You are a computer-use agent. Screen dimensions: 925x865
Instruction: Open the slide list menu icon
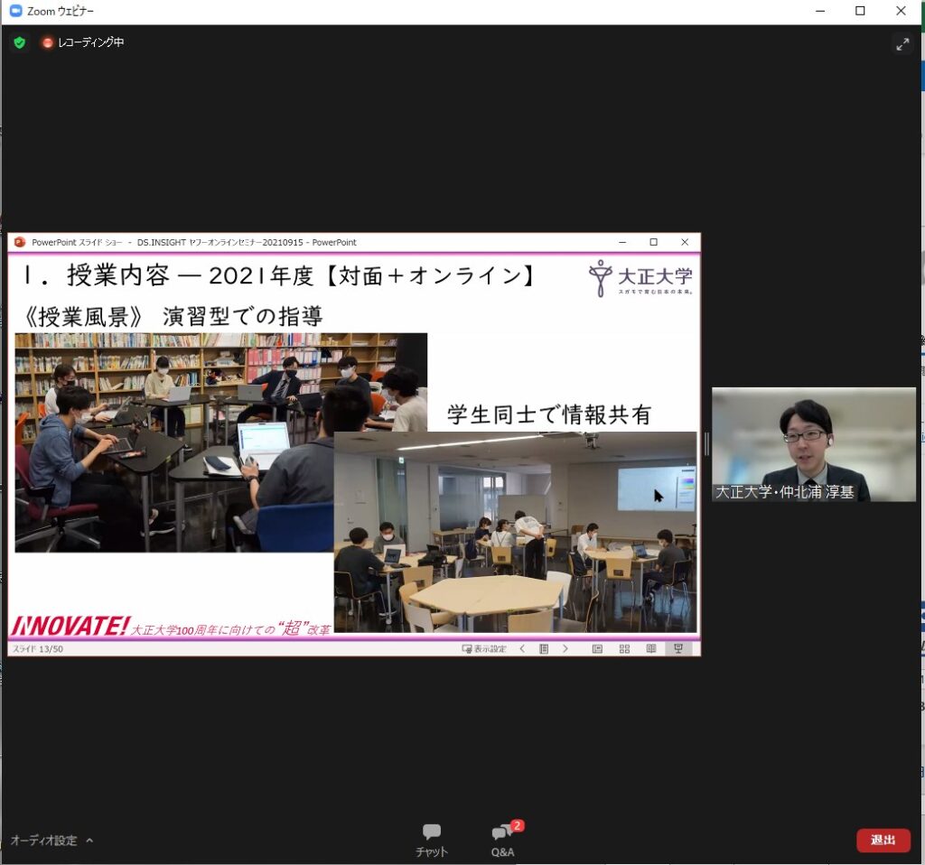pos(544,648)
